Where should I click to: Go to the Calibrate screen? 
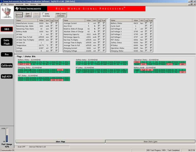click(x=6, y=65)
